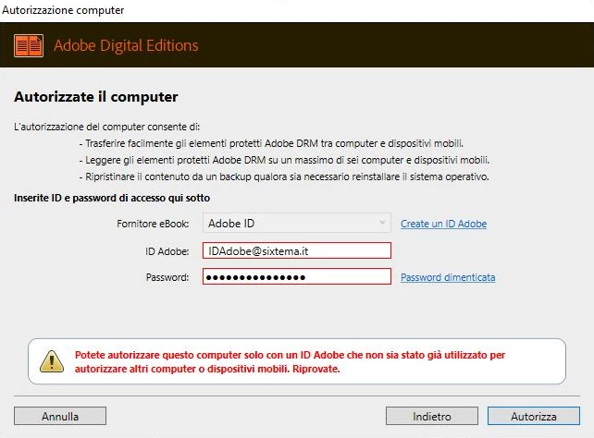Follow the 'Create un ID Adobe' link
This screenshot has height=438, width=594.
coord(443,224)
